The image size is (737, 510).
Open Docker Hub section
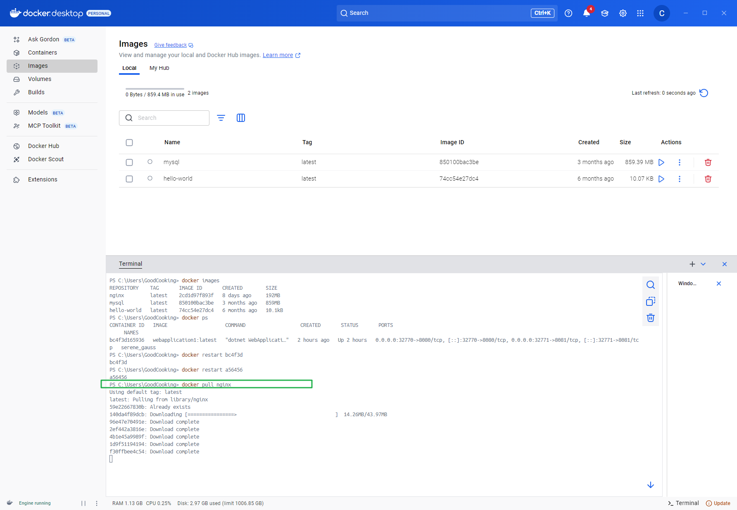click(x=52, y=146)
